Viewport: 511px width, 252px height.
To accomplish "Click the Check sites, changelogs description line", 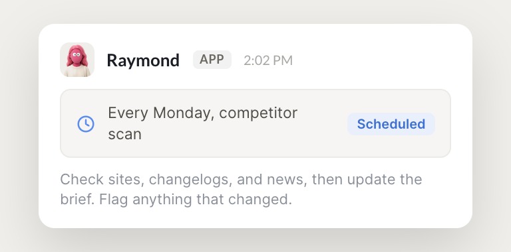I will pyautogui.click(x=241, y=179).
